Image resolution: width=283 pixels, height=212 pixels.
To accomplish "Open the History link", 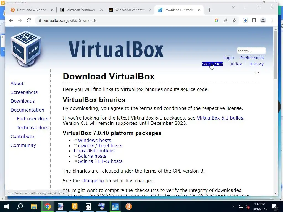I will point(256,64).
